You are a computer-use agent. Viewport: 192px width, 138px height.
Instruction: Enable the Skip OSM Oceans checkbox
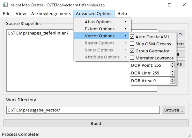(132, 44)
